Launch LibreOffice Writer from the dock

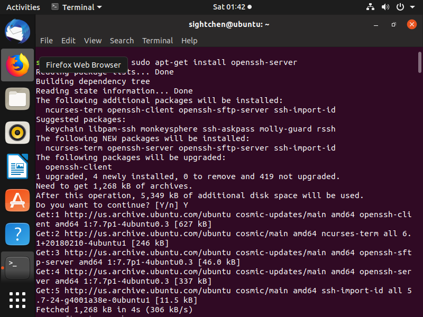17,166
